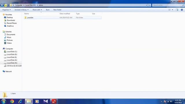Open the Documents library
This screenshot has width=185, height=104.
[11, 34]
